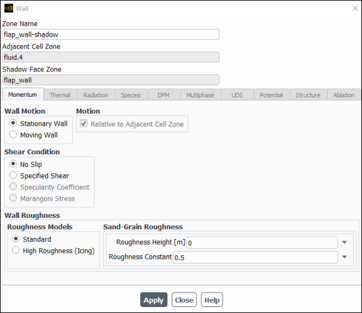Open Roughness Constant dropdown arrow
This screenshot has height=313, width=362.
[x=345, y=257]
